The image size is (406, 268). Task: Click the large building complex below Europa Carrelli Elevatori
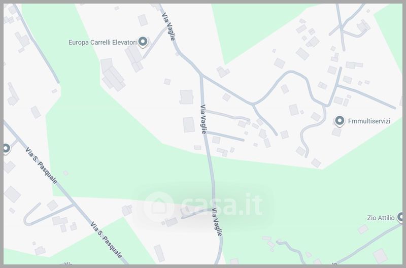point(113,75)
